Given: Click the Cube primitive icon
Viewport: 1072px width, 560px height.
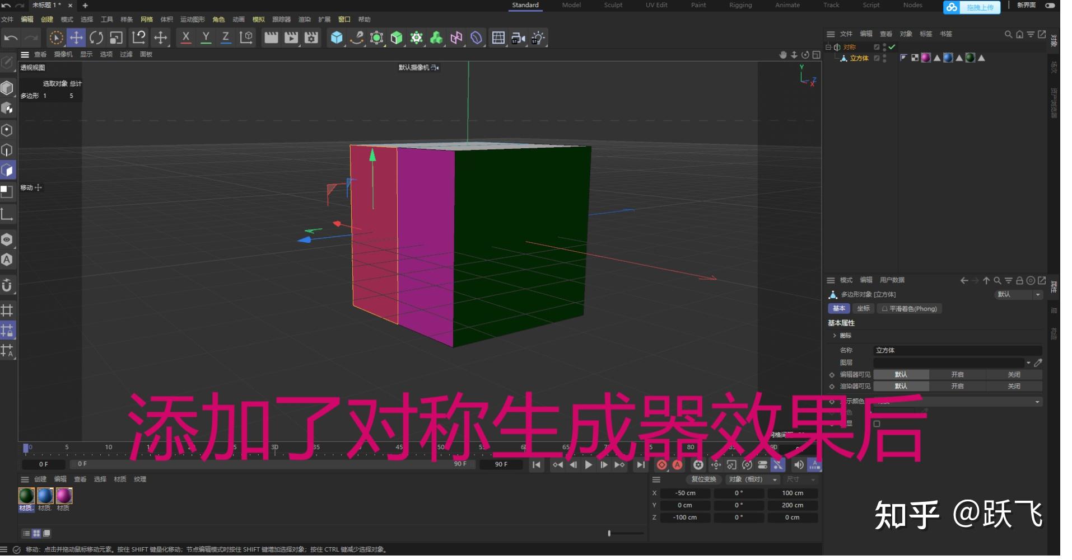Looking at the screenshot, I should pos(337,37).
